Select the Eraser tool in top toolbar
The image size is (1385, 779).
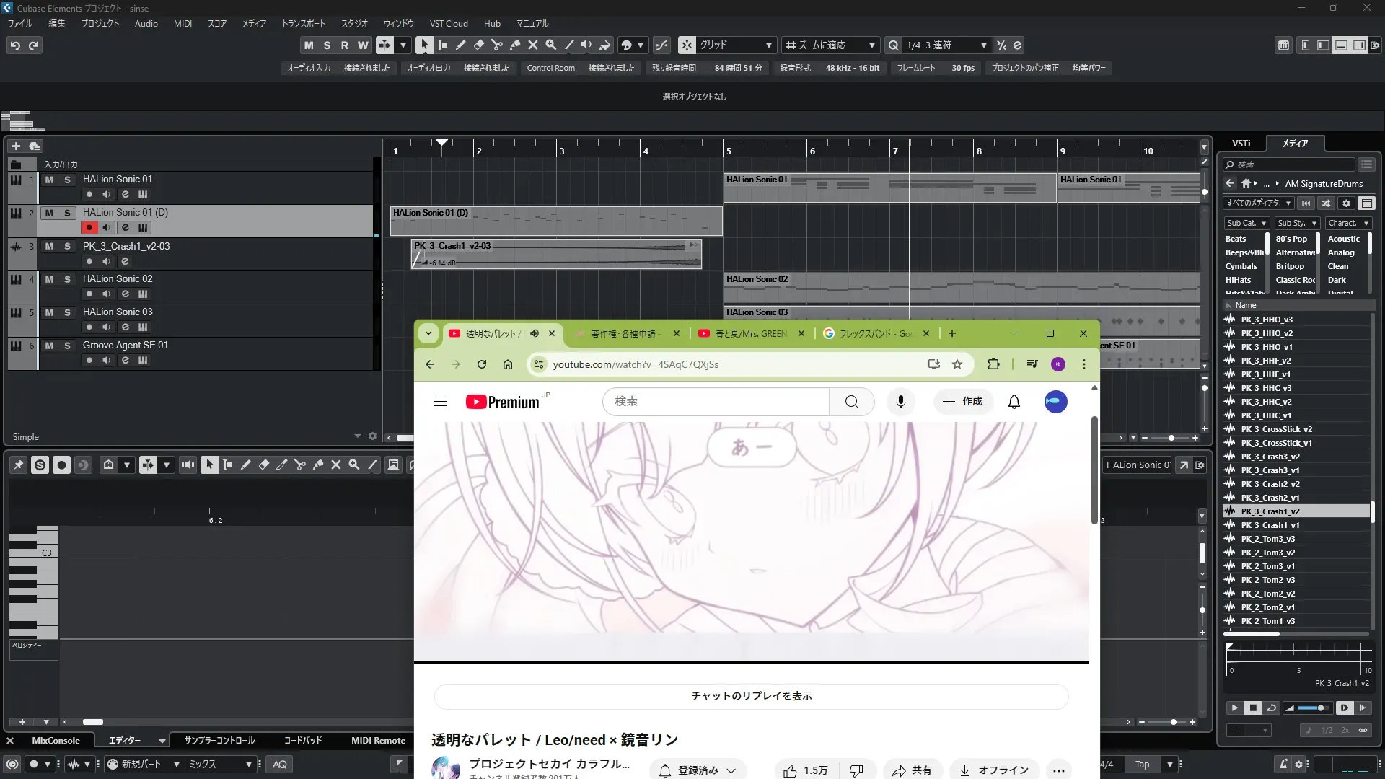click(478, 45)
